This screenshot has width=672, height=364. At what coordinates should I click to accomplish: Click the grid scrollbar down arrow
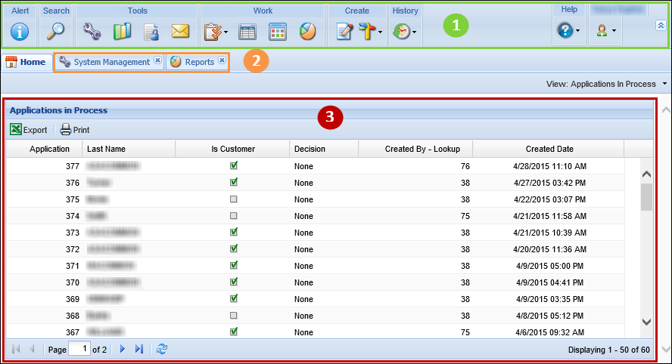646,322
